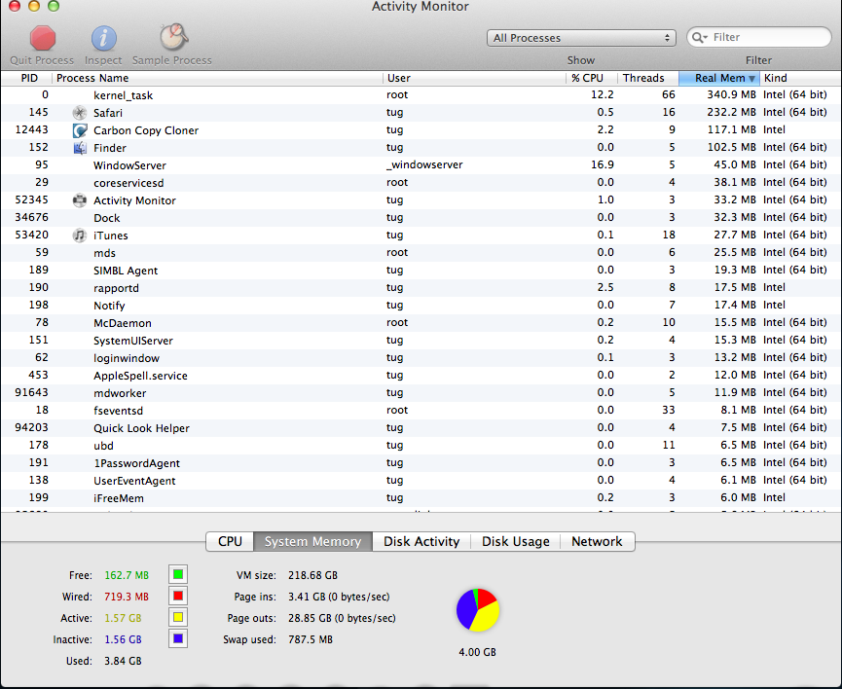Screen dimensions: 842x689
Task: Click the Page outs 28.85 GB value
Action: tap(342, 618)
